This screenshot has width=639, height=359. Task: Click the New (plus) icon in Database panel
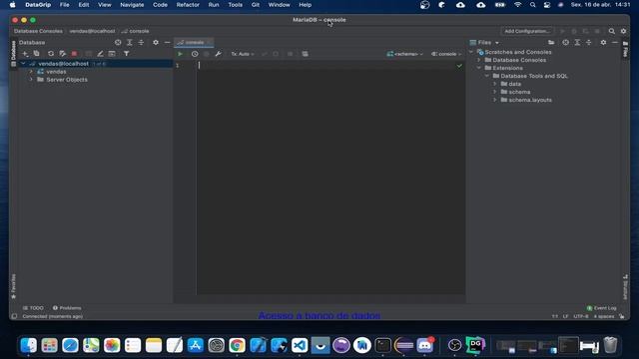(25, 54)
